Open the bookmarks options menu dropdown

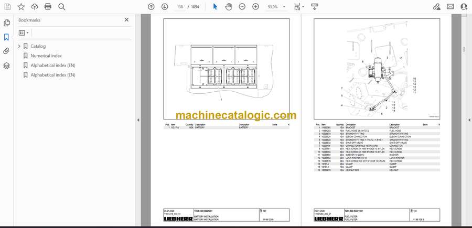(x=24, y=33)
